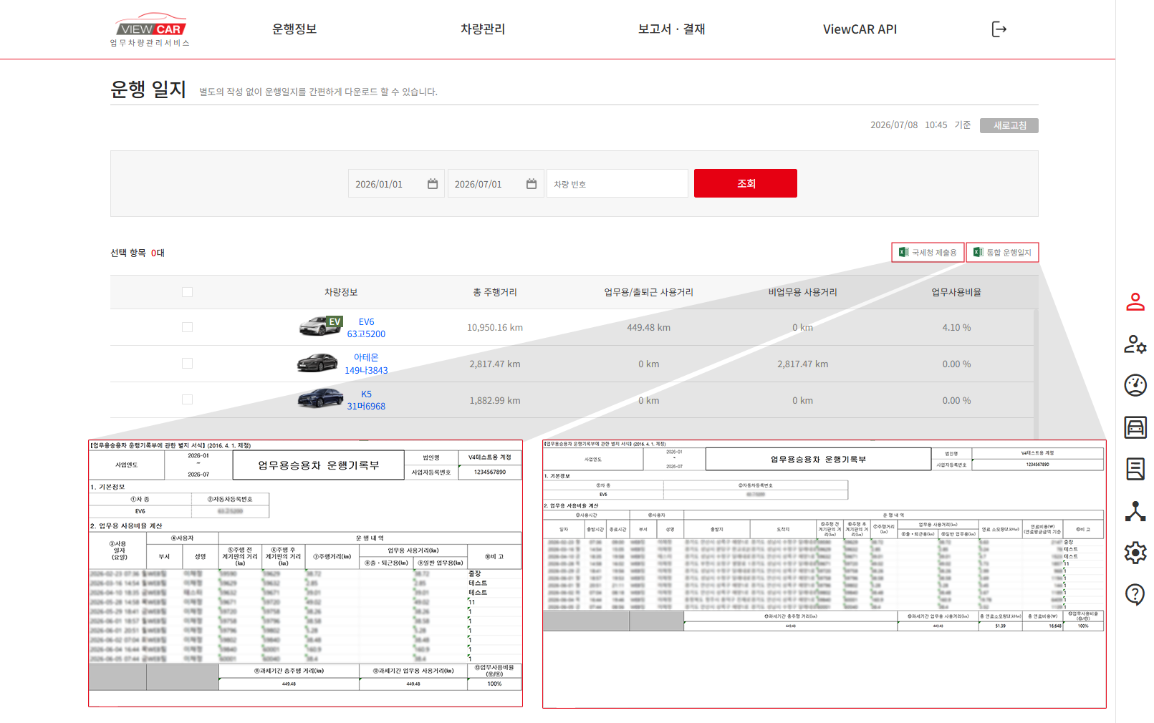Click the user profile sidebar icon
1154x723 pixels.
[x=1135, y=302]
